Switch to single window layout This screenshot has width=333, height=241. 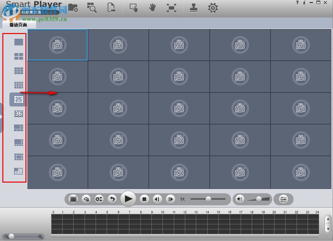19,42
